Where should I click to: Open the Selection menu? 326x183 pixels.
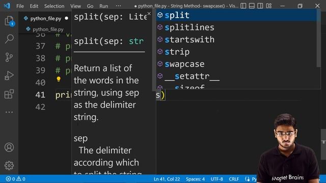pos(55,6)
